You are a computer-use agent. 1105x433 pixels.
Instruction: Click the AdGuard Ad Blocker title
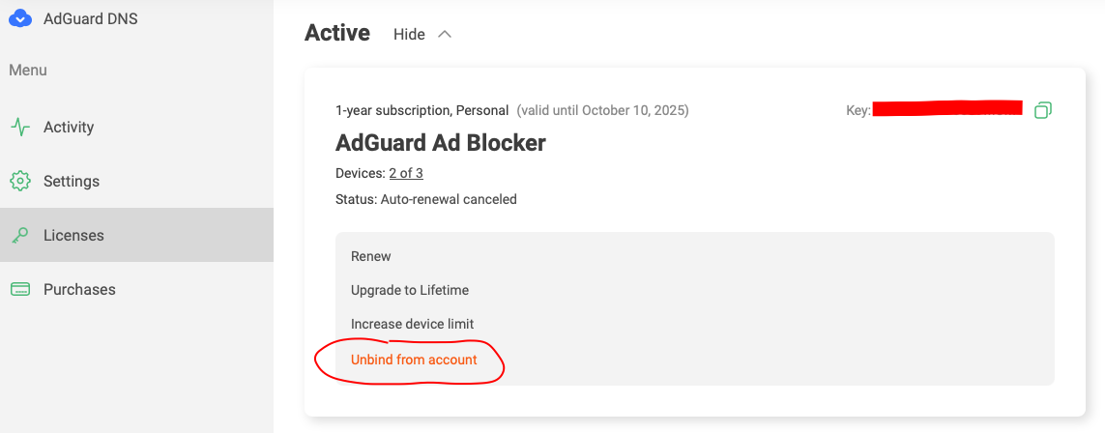pos(441,143)
